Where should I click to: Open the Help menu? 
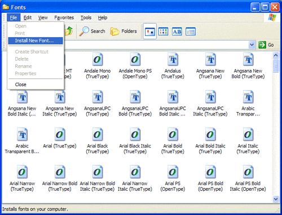point(103,17)
